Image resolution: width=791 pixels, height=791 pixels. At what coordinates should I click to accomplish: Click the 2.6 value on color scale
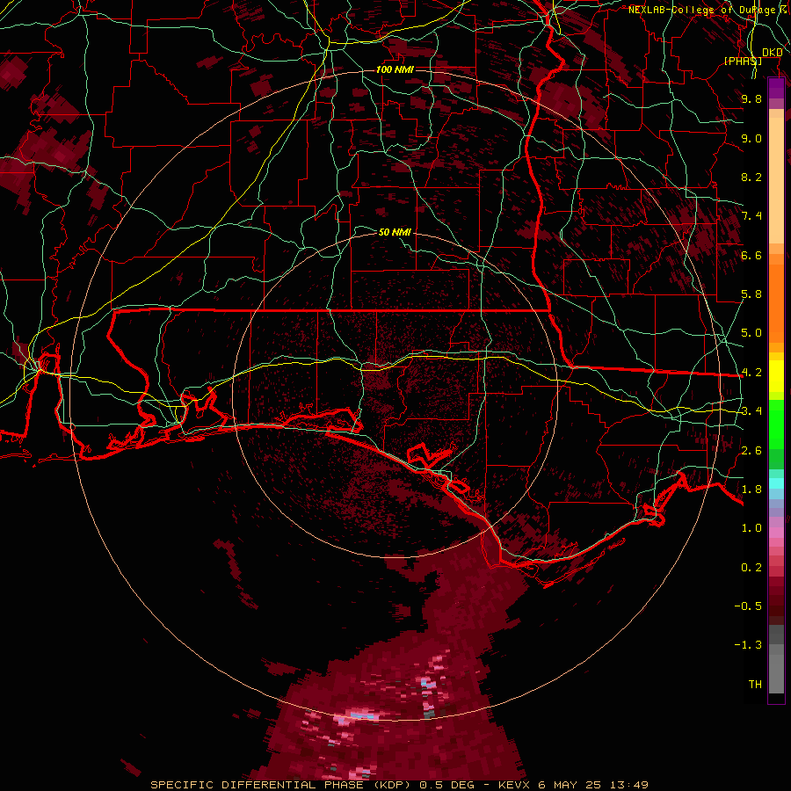(x=751, y=451)
